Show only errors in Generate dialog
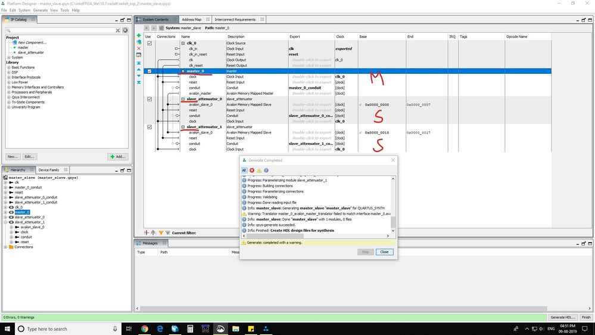Screen dimensions: 595x335 [251, 170]
